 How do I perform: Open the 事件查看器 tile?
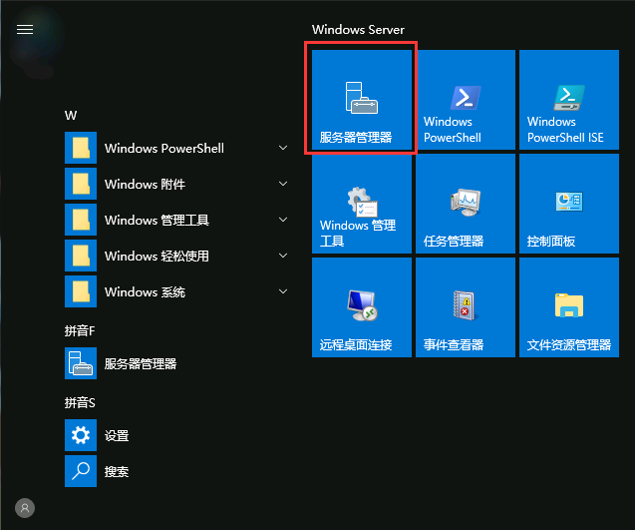tap(465, 307)
